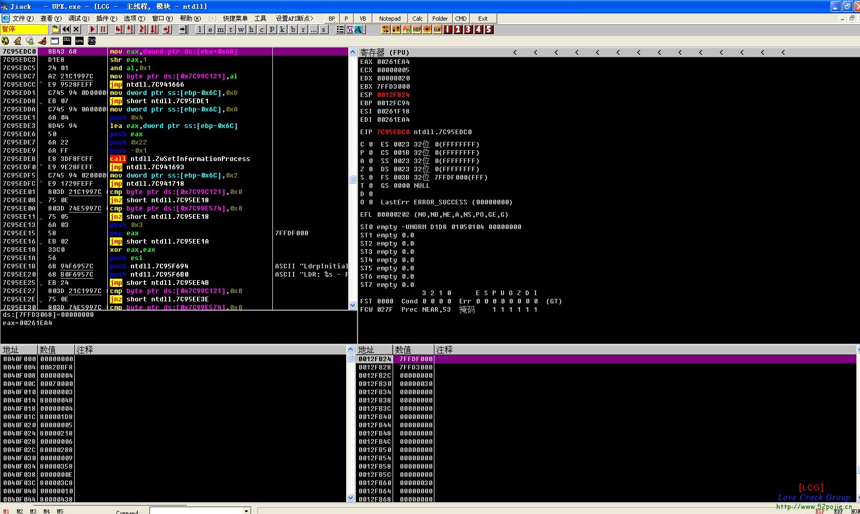Open the 工具 menu

tap(260, 18)
